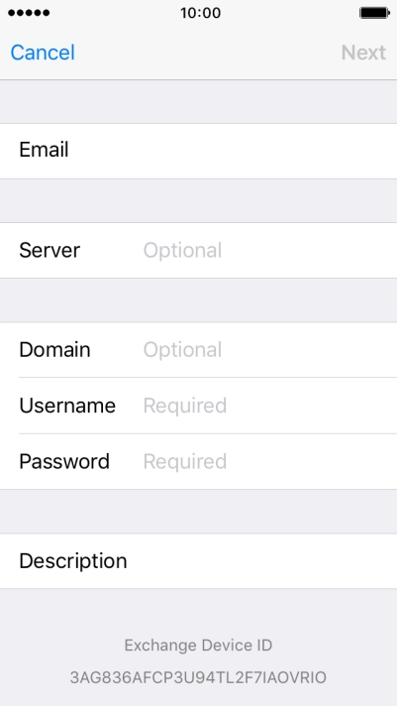Tap the Description input field
Image resolution: width=397 pixels, height=706 pixels.
(198, 561)
